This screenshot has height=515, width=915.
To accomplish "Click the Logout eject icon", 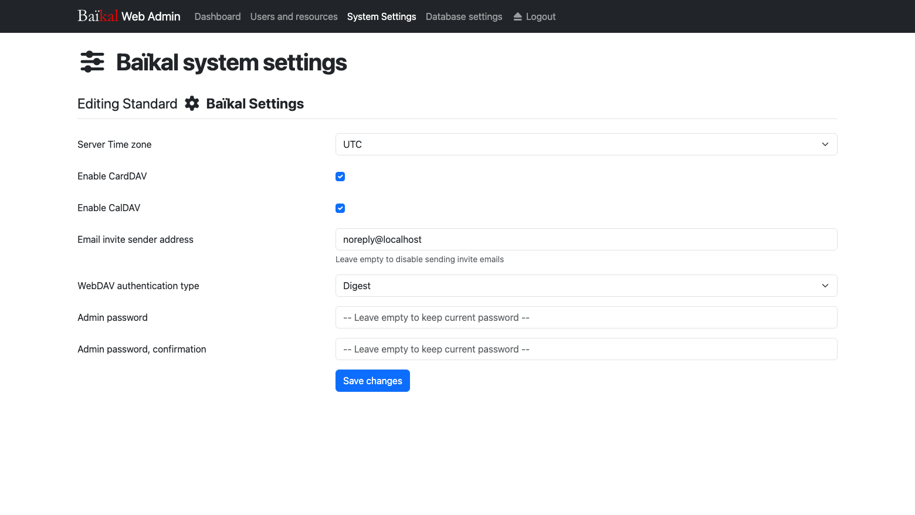I will point(518,16).
